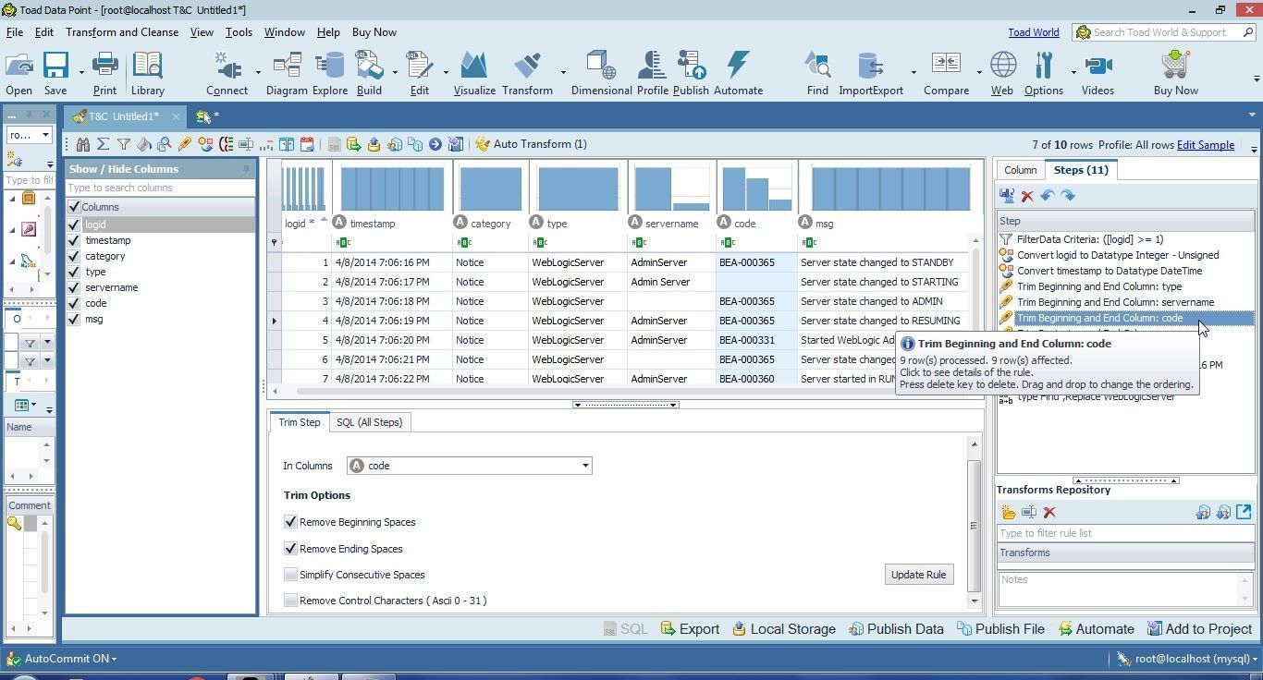Open the Diagram tool in main toolbar
The width and height of the screenshot is (1263, 680).
point(287,74)
